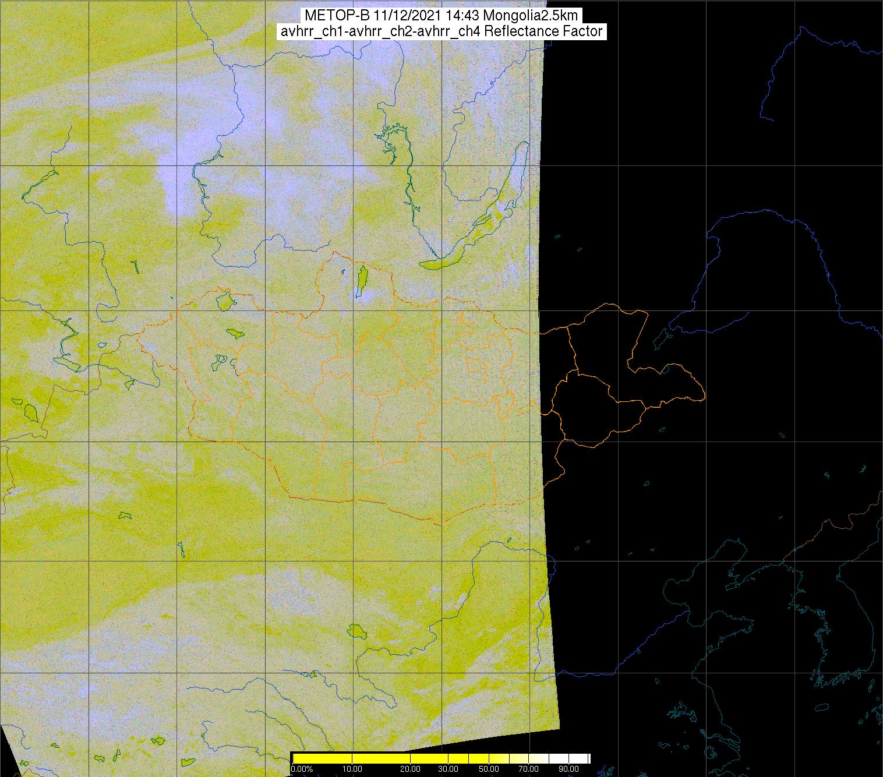This screenshot has height=777, width=883.
Task: Click the 50.00 colorbar tick label
Action: [488, 769]
